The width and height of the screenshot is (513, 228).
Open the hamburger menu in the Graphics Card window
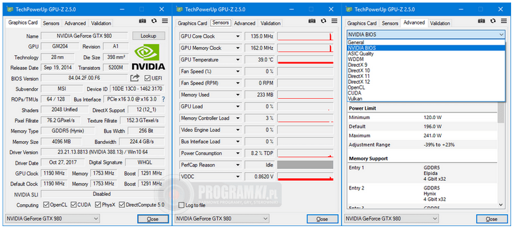coord(164,21)
